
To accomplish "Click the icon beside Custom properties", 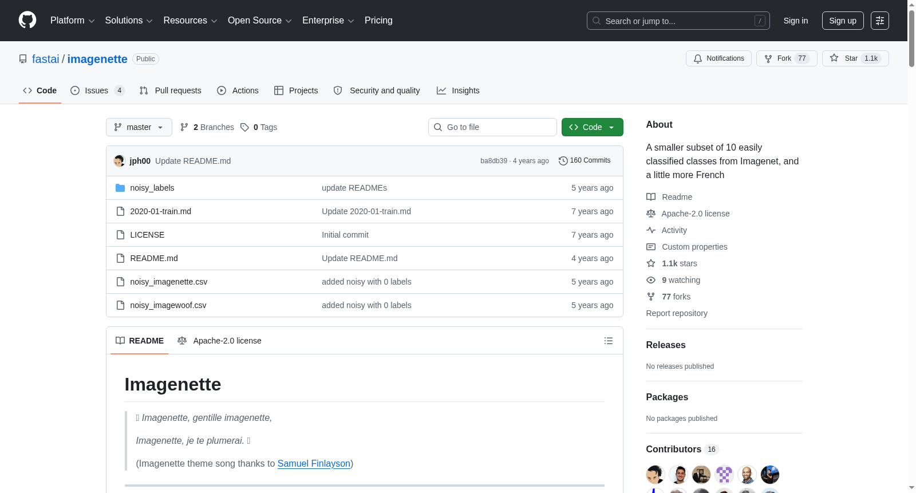I will [x=651, y=247].
